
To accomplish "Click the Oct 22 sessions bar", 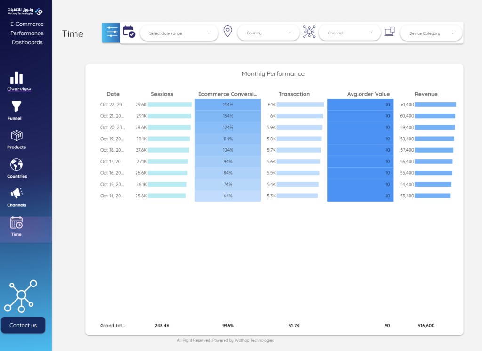I will click(x=169, y=105).
